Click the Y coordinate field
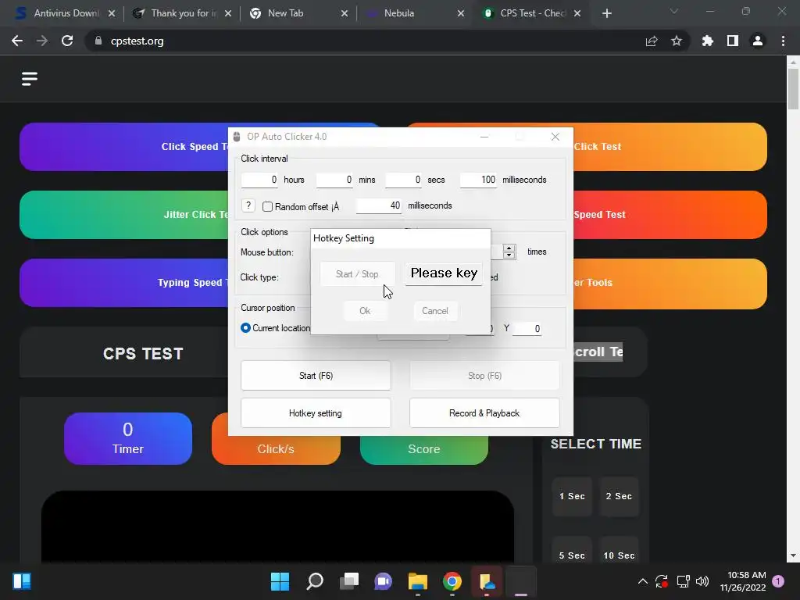800x600 pixels. [x=527, y=329]
